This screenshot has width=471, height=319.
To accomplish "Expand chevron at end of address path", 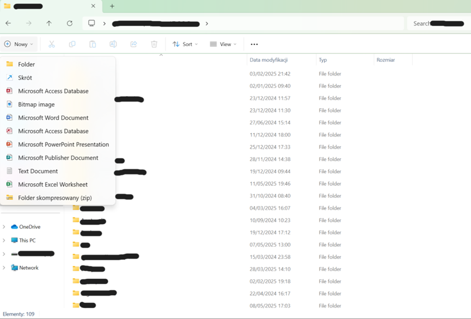I will [207, 23].
